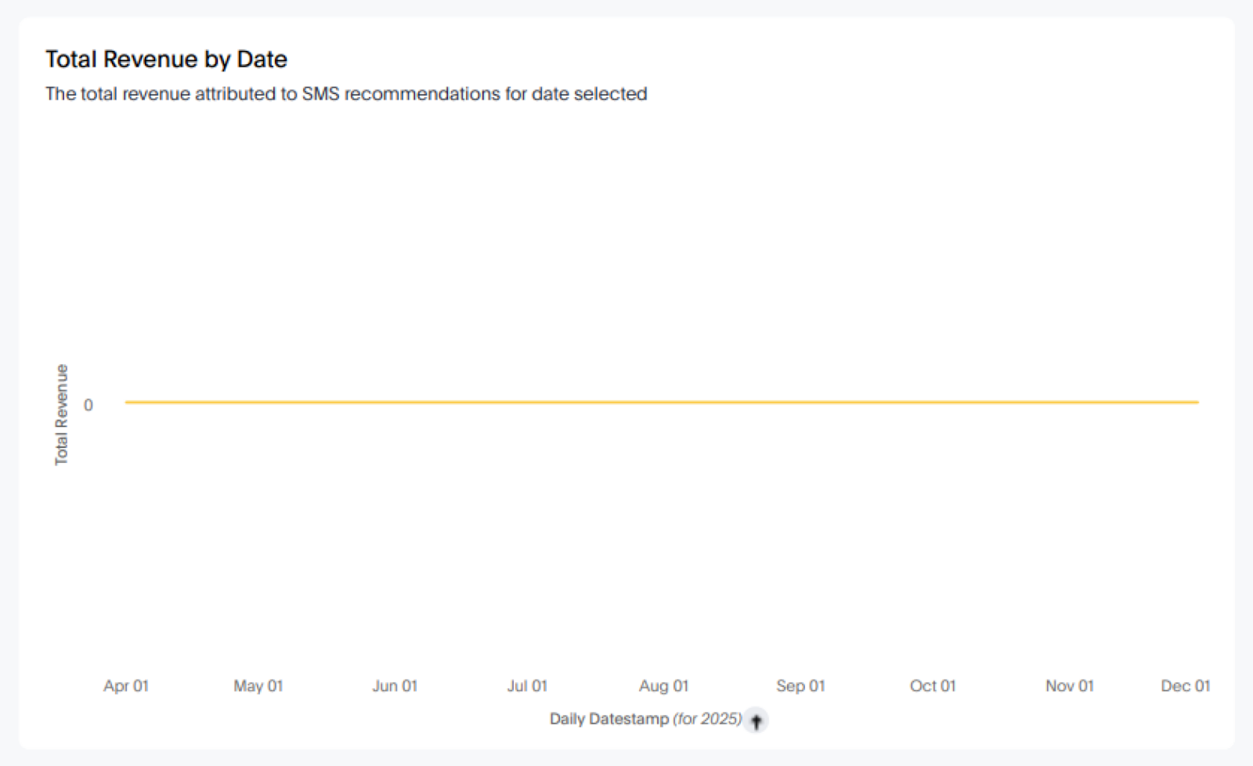Select the Jul 01 date tick
Screen dimensions: 1253x766
(x=527, y=686)
